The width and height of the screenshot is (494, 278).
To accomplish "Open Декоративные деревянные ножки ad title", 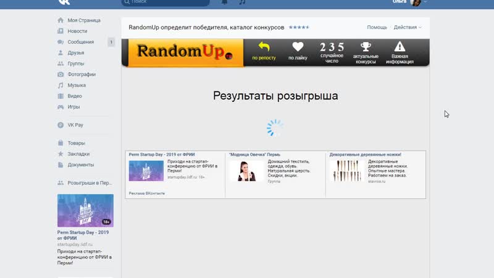I will tap(365, 154).
